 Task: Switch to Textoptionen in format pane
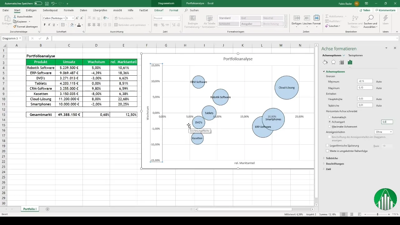(356, 55)
